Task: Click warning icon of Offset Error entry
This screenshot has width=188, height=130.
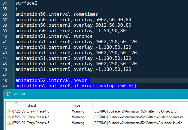Action: coord(9,111)
